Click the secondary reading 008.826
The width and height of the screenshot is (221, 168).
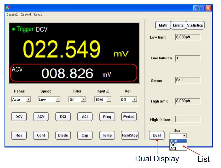coord(68,73)
